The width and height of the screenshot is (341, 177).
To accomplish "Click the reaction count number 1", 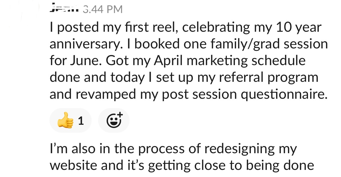I will 81,121.
